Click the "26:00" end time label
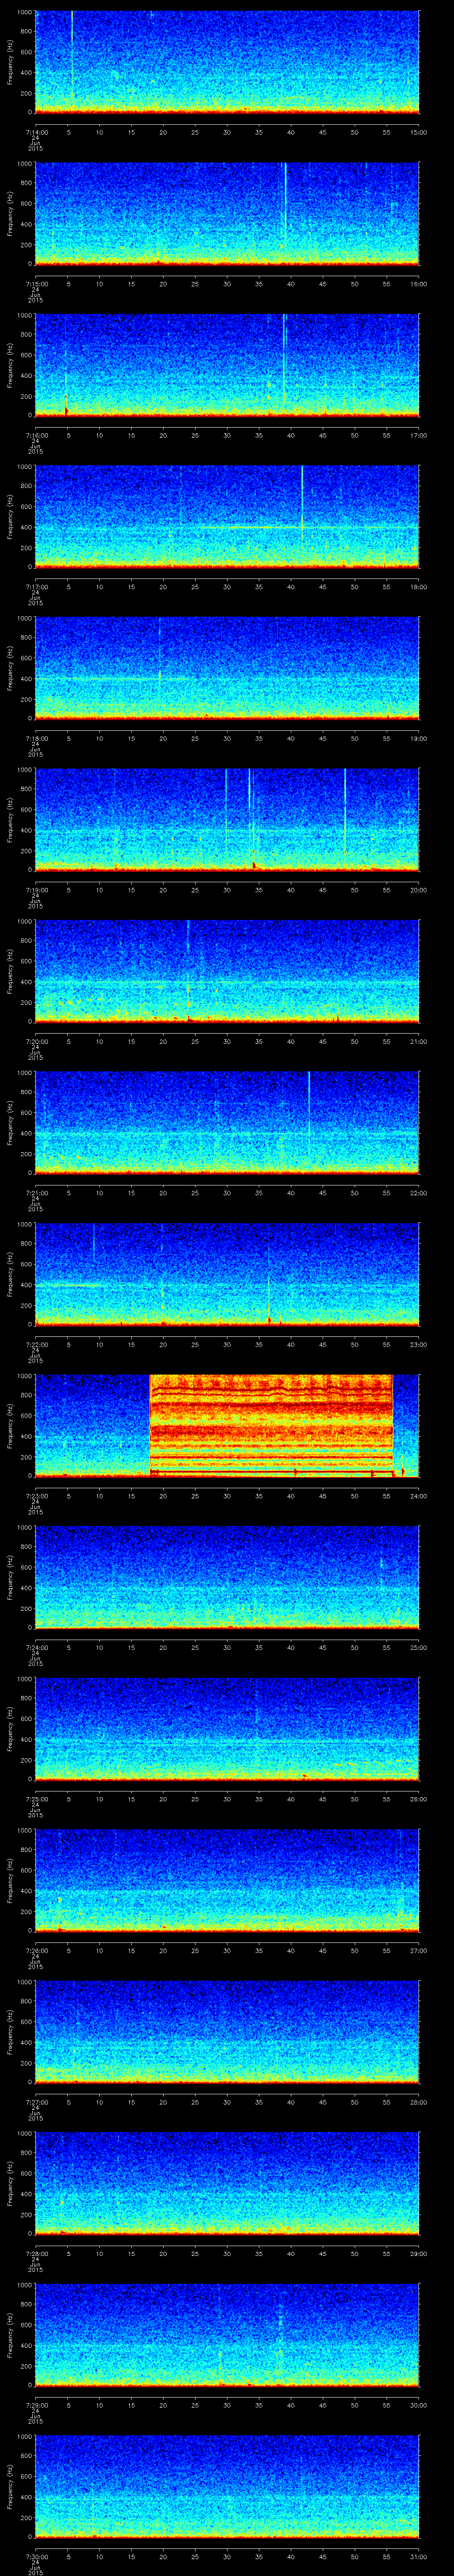 pos(419,1799)
